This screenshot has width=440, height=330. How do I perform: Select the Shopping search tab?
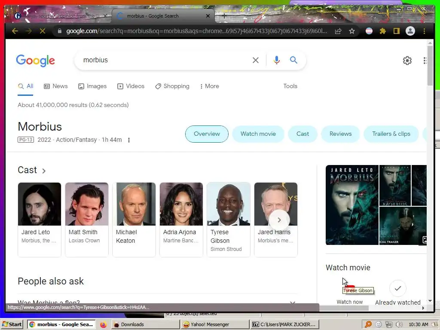pos(172,86)
